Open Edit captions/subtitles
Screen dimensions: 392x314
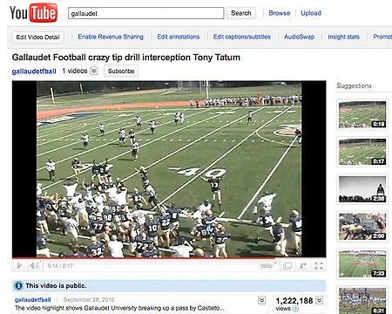(242, 37)
